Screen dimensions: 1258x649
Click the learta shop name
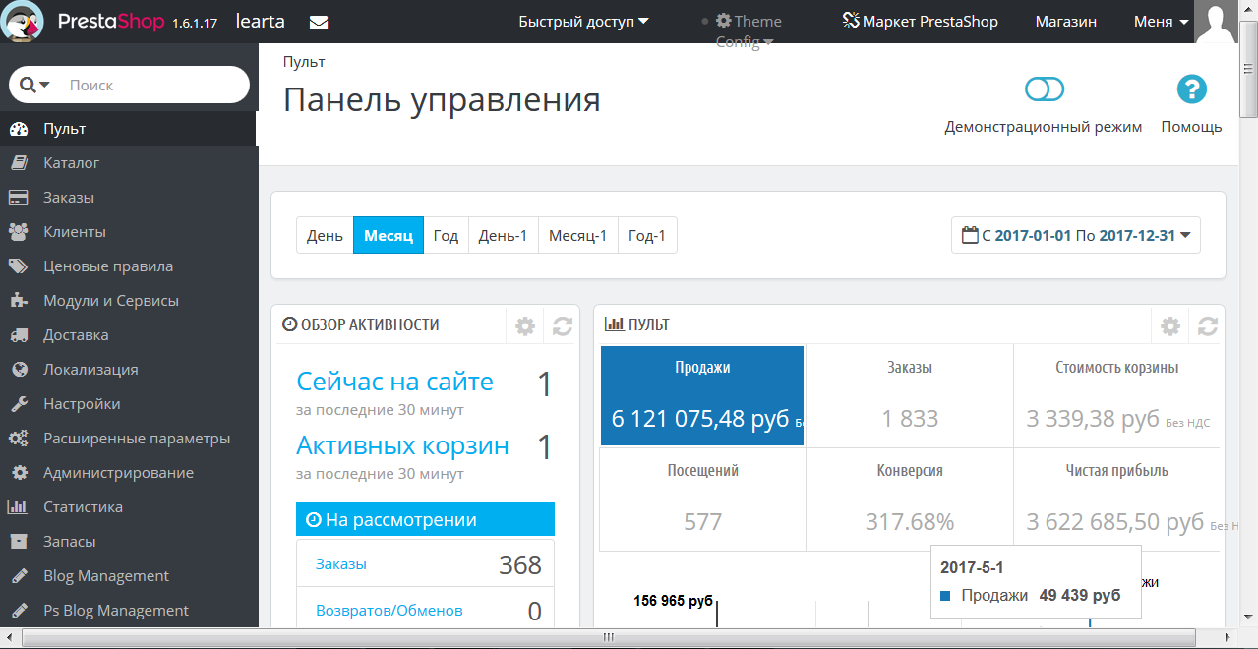(260, 21)
